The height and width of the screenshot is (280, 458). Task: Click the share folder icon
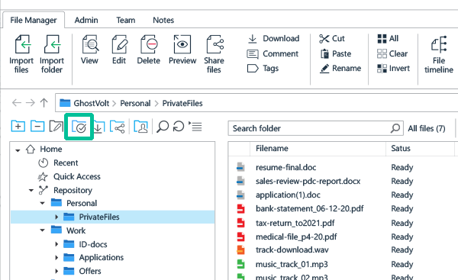pos(118,127)
